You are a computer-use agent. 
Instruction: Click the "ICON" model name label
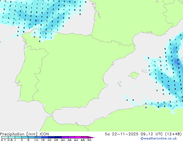pos(44,134)
